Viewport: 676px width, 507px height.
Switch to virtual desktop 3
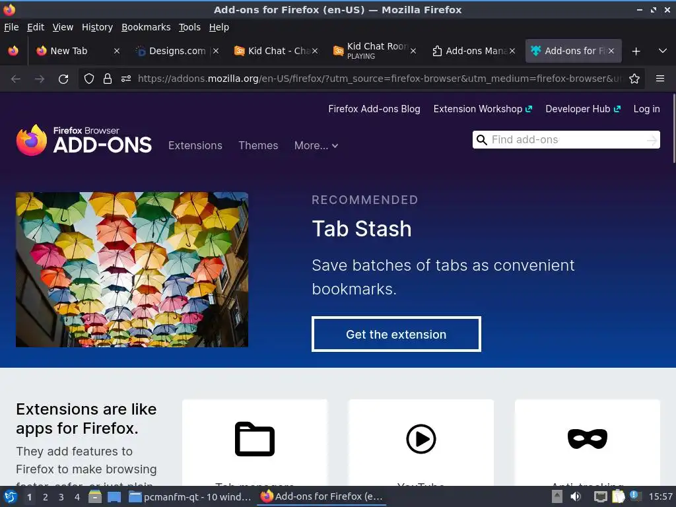tap(61, 497)
